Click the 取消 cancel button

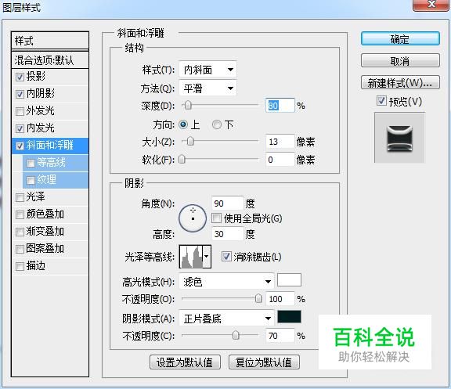point(400,61)
